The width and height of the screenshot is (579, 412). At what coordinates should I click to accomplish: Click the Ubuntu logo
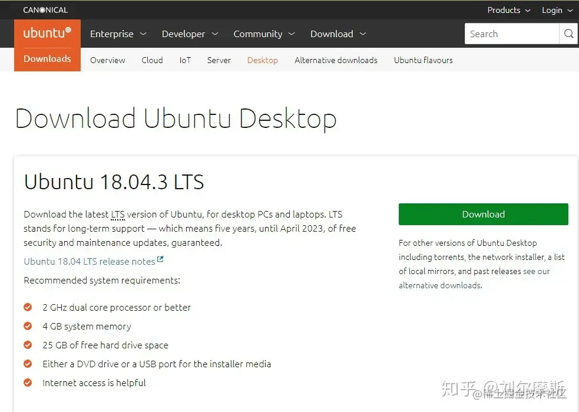47,33
